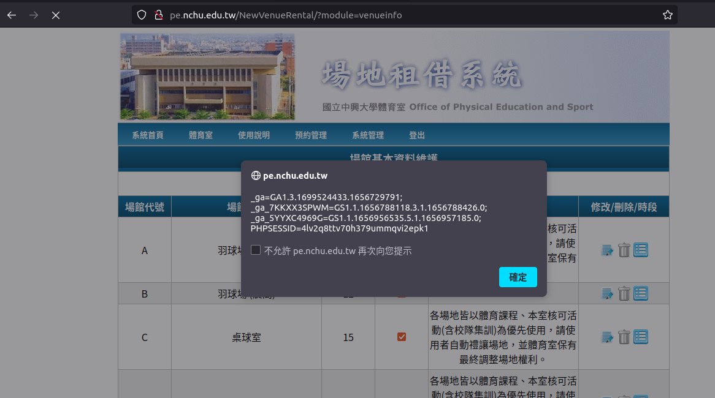
Task: Open the 體育室 menu item
Action: (201, 135)
